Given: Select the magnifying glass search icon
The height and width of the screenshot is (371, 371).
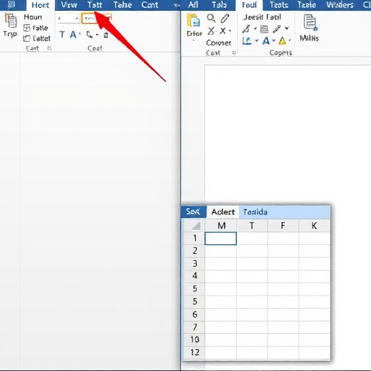Looking at the screenshot, I should (211, 18).
